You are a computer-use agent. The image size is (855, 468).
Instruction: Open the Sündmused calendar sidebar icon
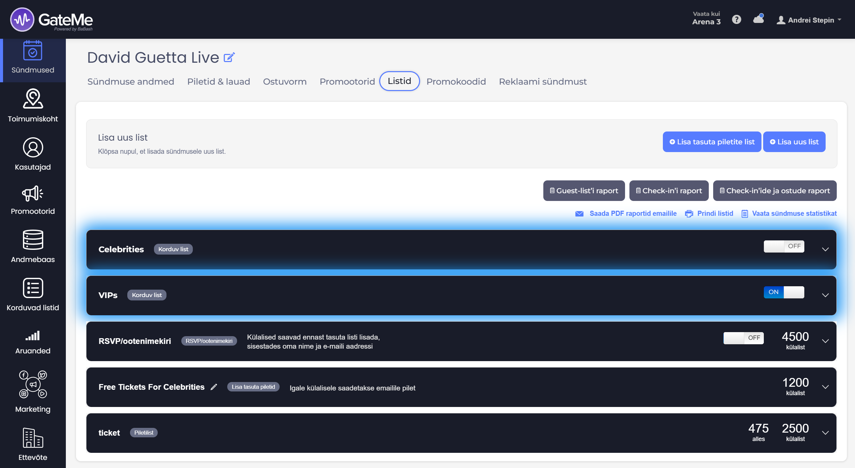[x=33, y=51]
